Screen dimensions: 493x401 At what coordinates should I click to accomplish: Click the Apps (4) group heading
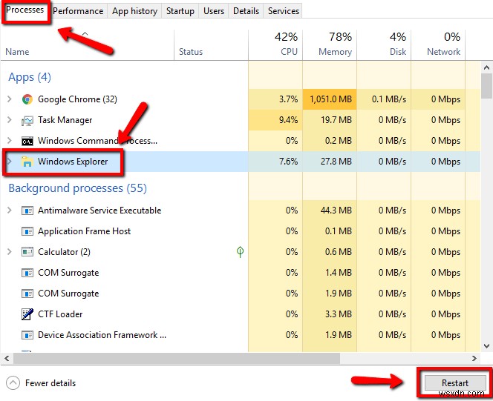(30, 77)
